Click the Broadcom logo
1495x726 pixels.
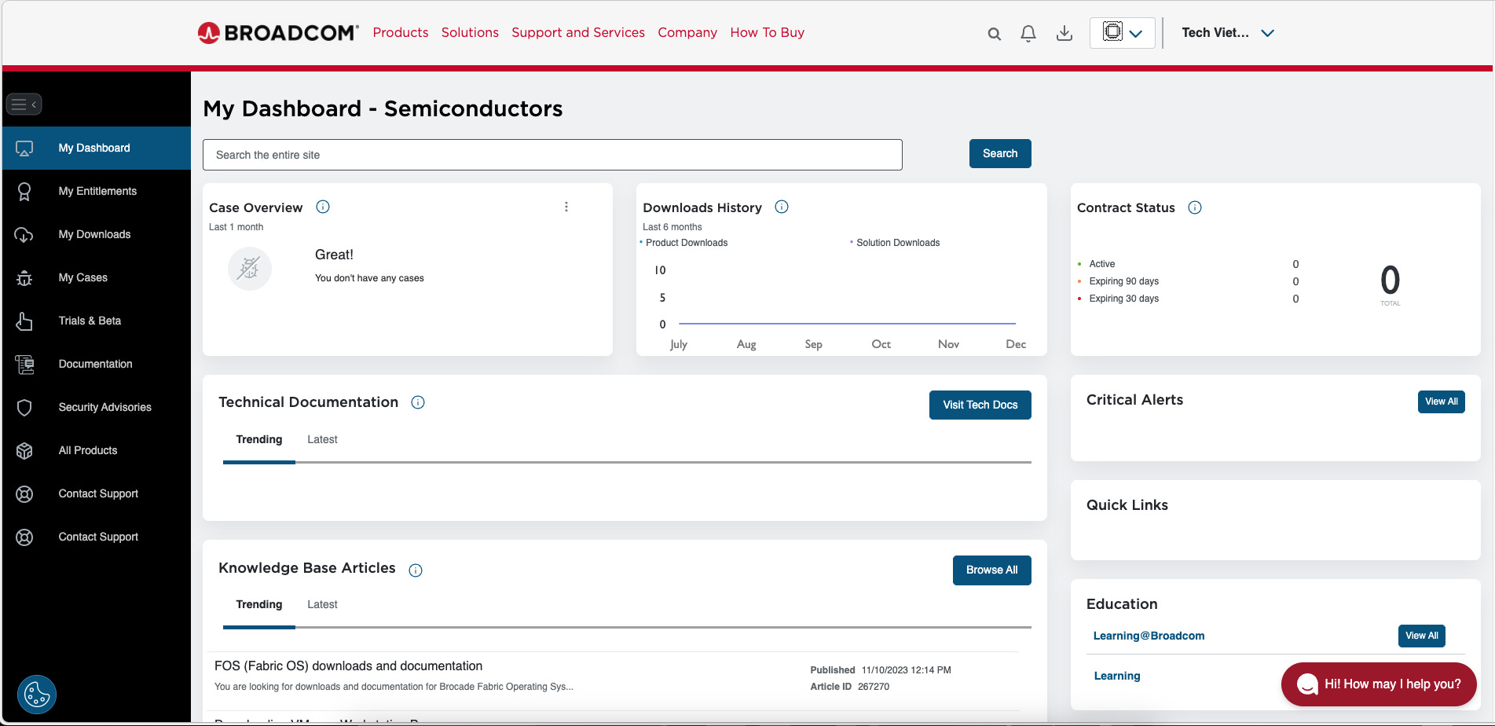pyautogui.click(x=278, y=33)
